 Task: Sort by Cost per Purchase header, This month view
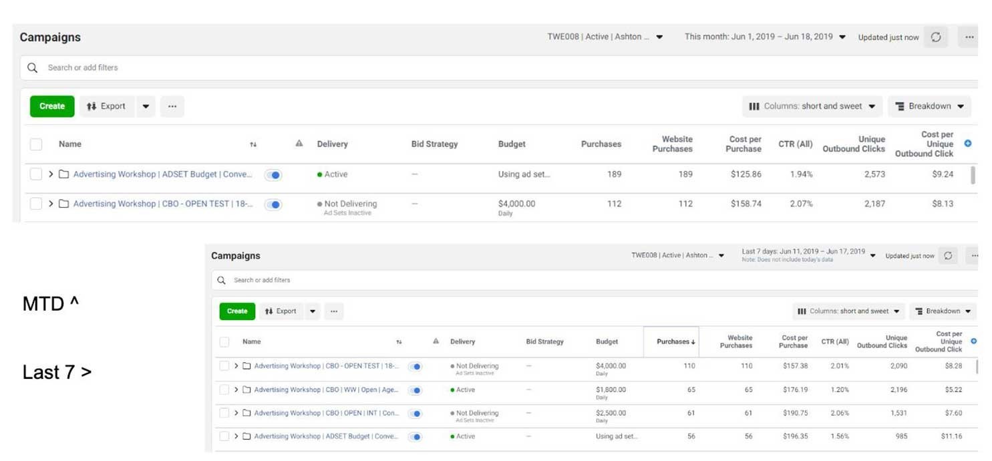pyautogui.click(x=745, y=144)
